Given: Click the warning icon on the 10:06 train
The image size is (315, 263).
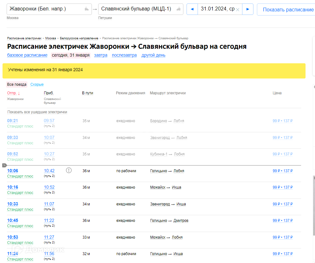Looking at the screenshot, I should click(69, 171).
